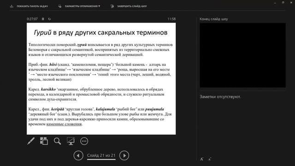Restart the presentation timer

tap(49, 19)
